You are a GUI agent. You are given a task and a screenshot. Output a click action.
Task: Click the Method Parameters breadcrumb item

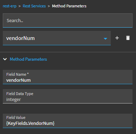(x=69, y=6)
